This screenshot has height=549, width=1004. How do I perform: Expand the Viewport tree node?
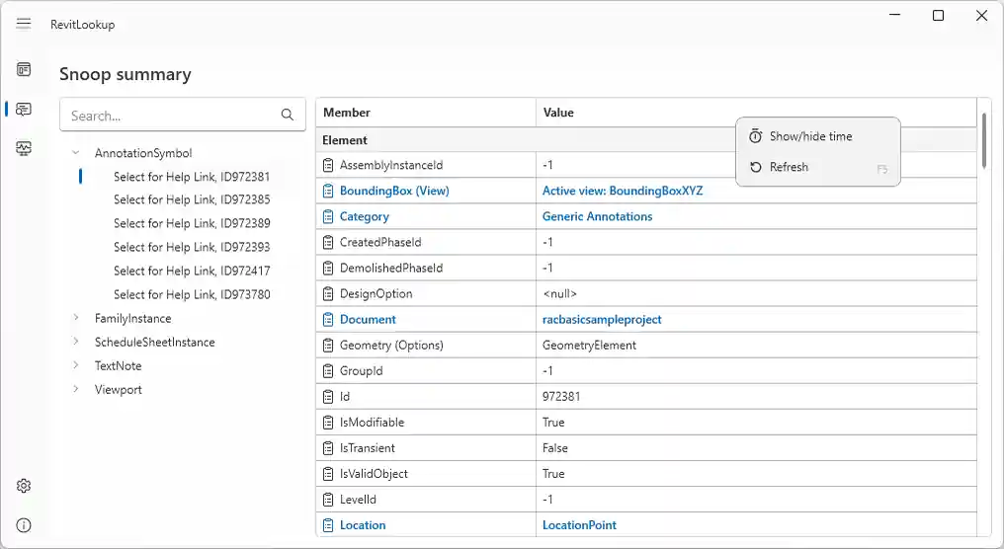click(76, 389)
